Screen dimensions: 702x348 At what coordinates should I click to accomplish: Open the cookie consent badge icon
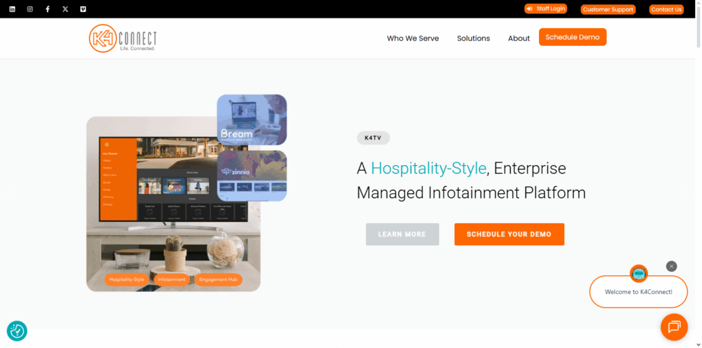[x=17, y=331]
